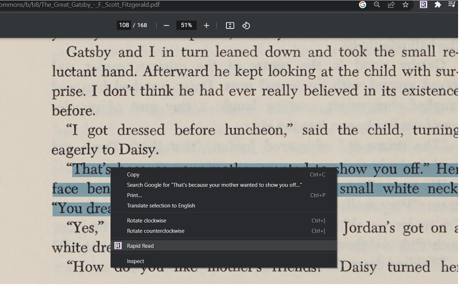Rotate the PDF using the toolbar rotate icon
Image resolution: width=462 pixels, height=288 pixels.
tap(246, 26)
